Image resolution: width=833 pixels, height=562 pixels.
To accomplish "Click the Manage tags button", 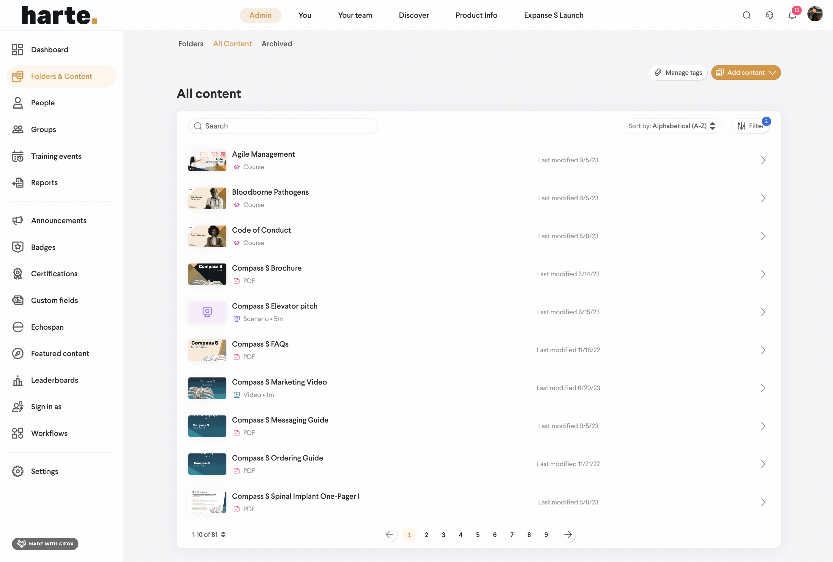I will click(x=678, y=73).
